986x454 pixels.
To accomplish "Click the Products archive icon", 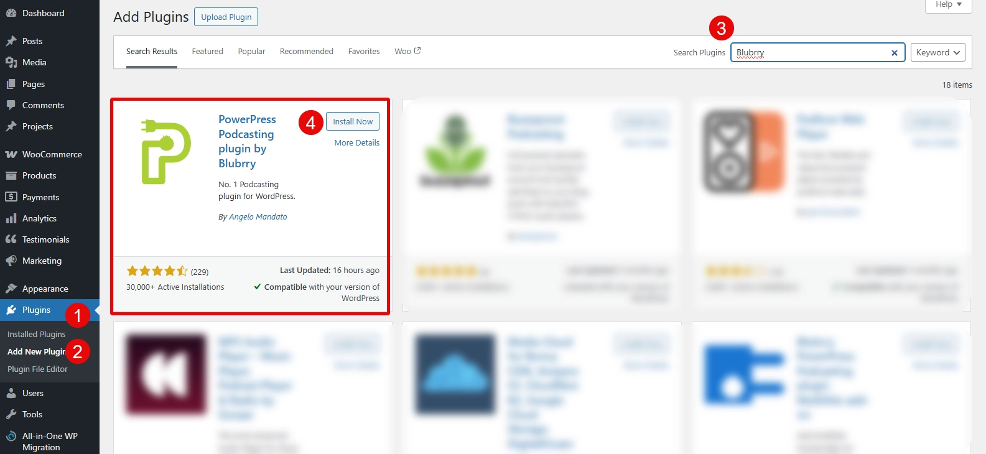I will pyautogui.click(x=11, y=175).
